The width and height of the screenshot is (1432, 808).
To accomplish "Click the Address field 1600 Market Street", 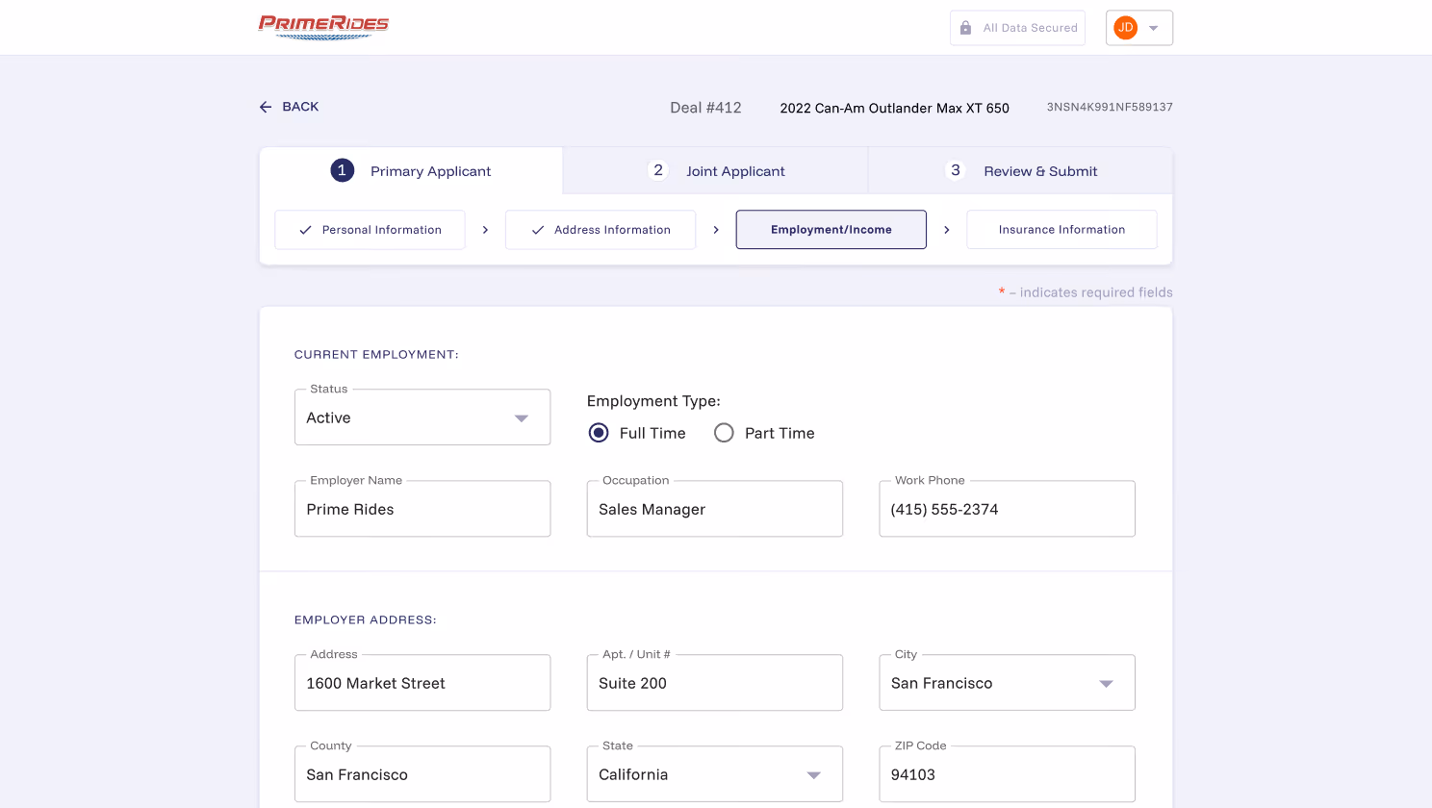I will (x=422, y=683).
